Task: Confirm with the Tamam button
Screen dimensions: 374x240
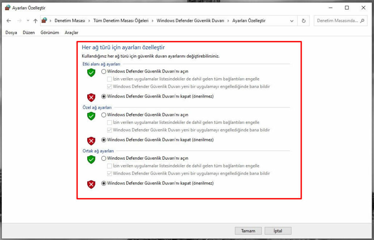Action: (248, 231)
